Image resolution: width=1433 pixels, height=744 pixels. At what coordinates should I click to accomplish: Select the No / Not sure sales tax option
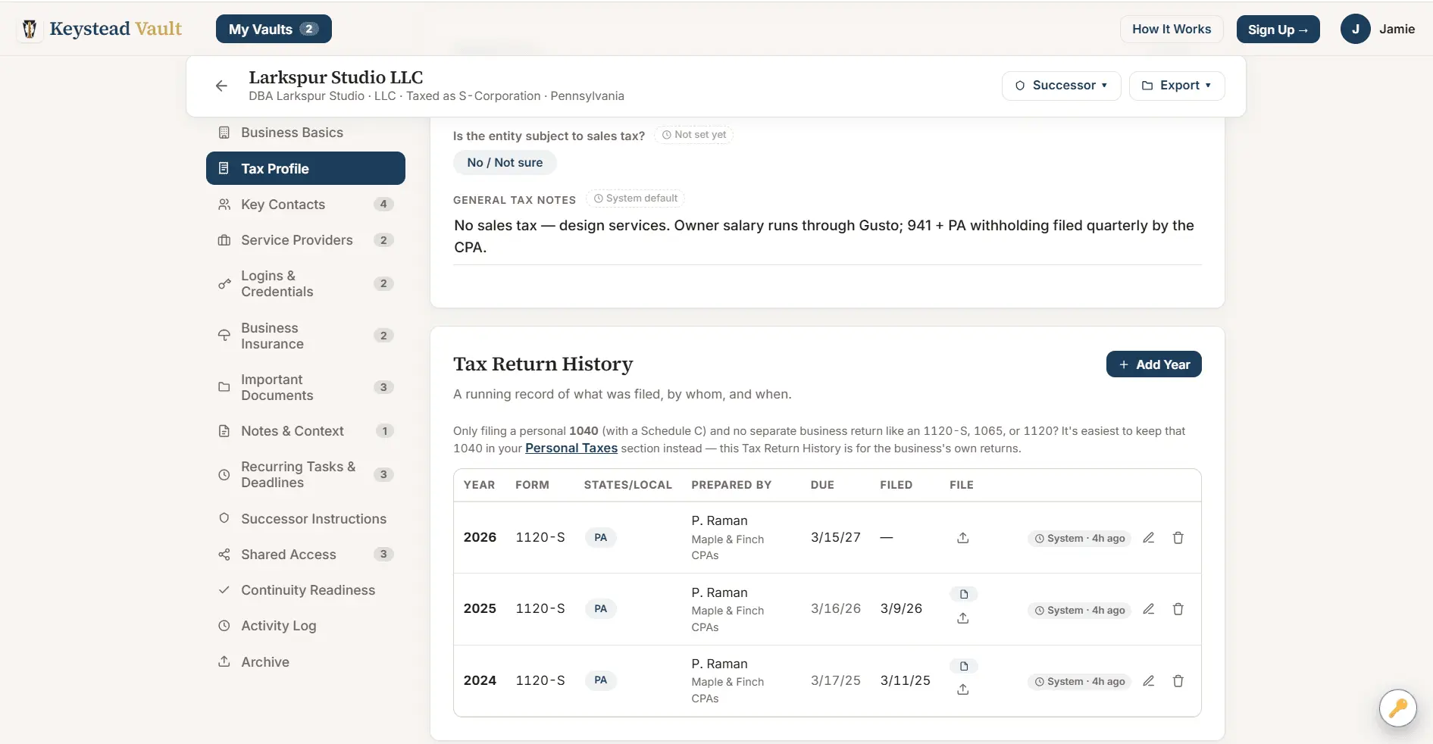click(505, 162)
